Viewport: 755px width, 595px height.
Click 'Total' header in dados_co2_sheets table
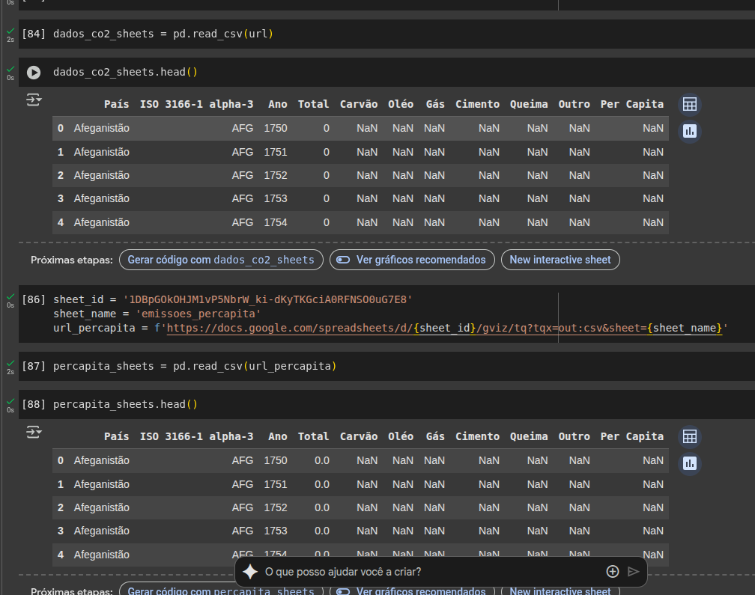(313, 104)
